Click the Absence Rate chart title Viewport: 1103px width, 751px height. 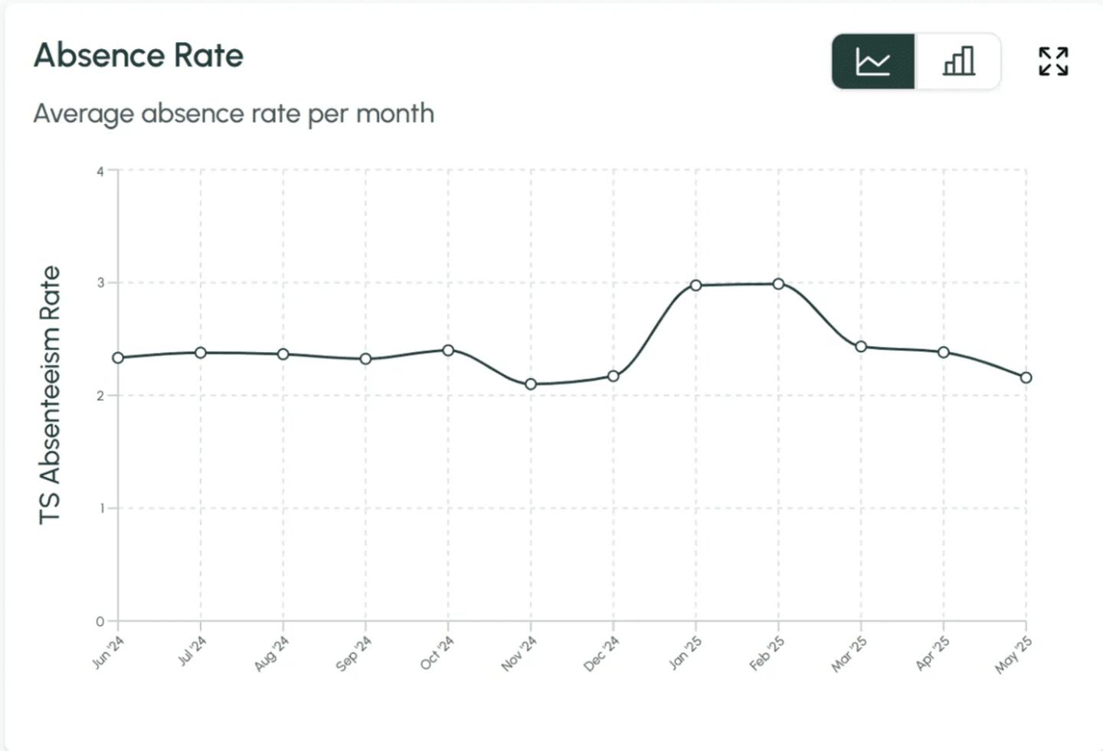[x=139, y=55]
